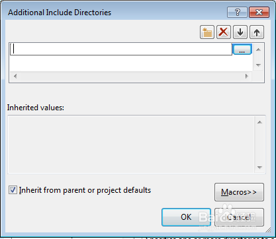Click the Inherited values scroll up arrow
Image resolution: width=276 pixels, height=239 pixels.
point(259,122)
